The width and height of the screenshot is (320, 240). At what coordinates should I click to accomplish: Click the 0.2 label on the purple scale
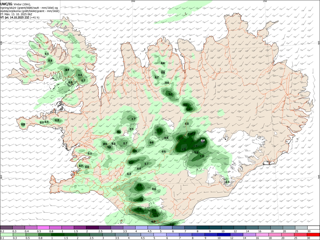[x=2, y=231]
